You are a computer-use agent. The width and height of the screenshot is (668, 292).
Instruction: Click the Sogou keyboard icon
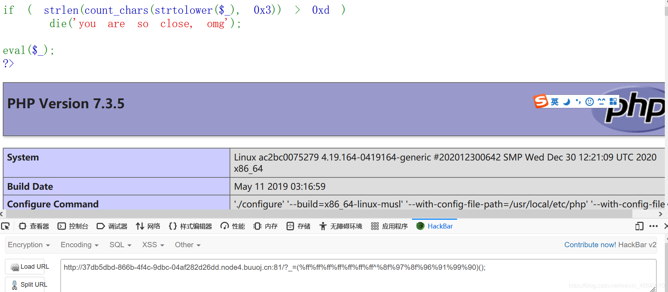(602, 102)
